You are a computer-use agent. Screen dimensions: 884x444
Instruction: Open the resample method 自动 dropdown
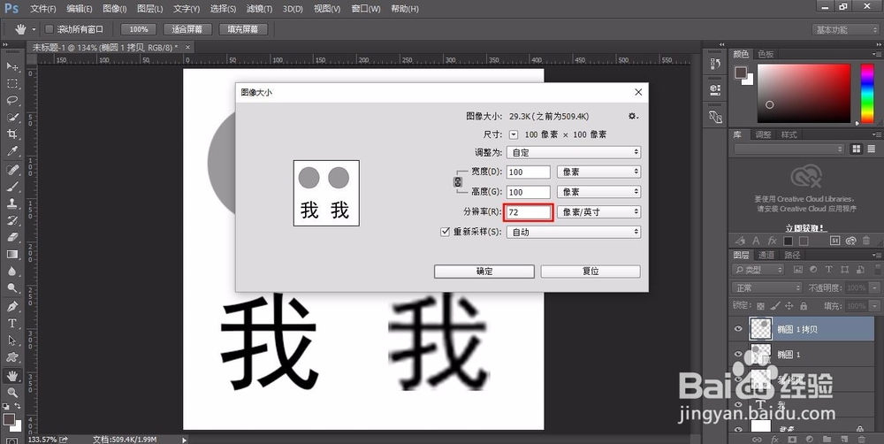(x=574, y=232)
